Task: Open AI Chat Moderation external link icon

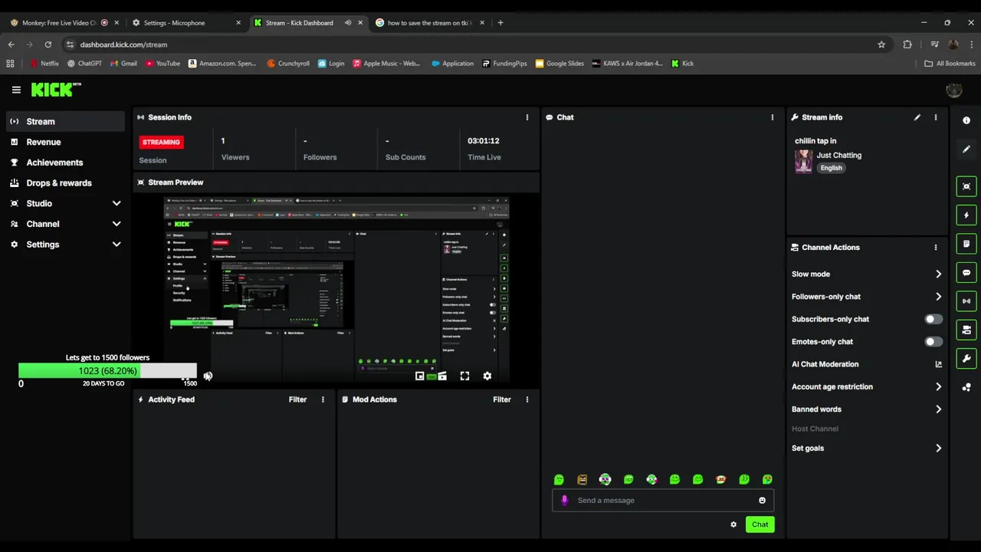Action: point(938,364)
